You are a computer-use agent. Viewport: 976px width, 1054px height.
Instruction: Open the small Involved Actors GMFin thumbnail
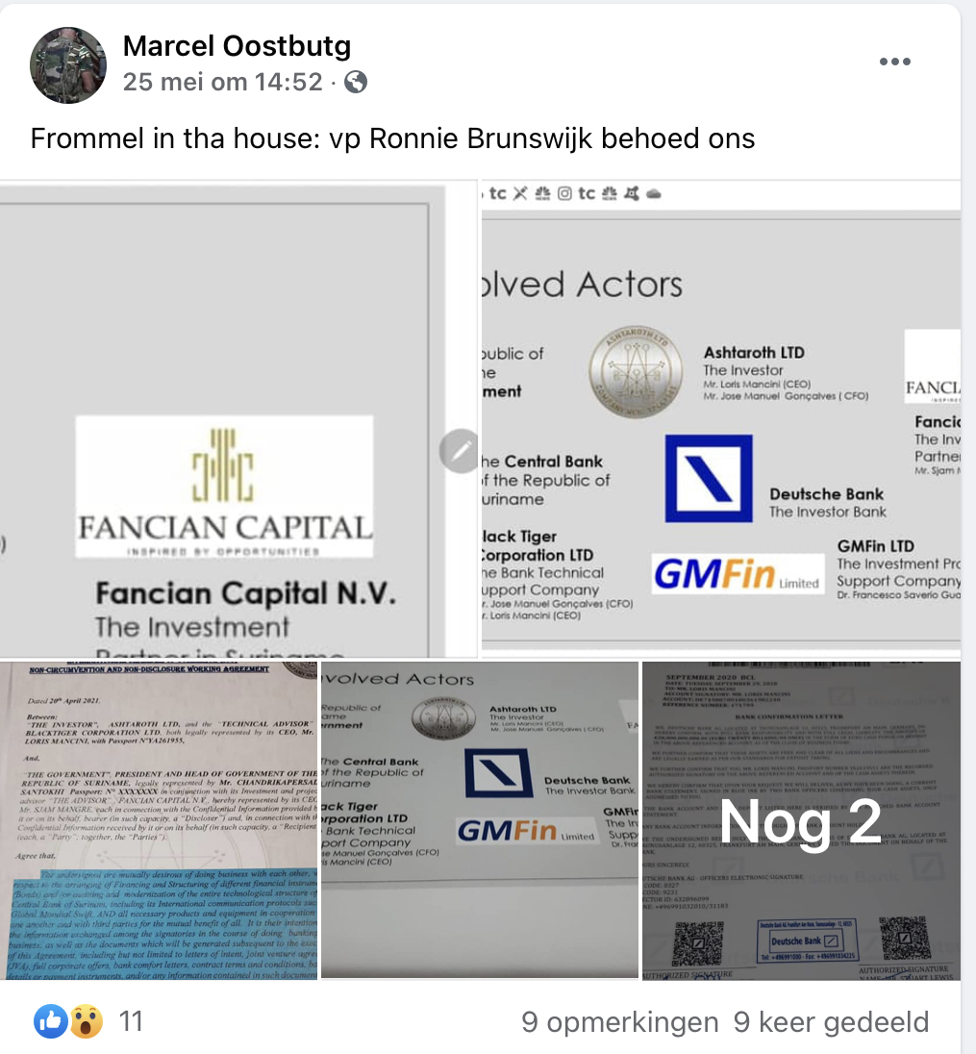tap(479, 820)
